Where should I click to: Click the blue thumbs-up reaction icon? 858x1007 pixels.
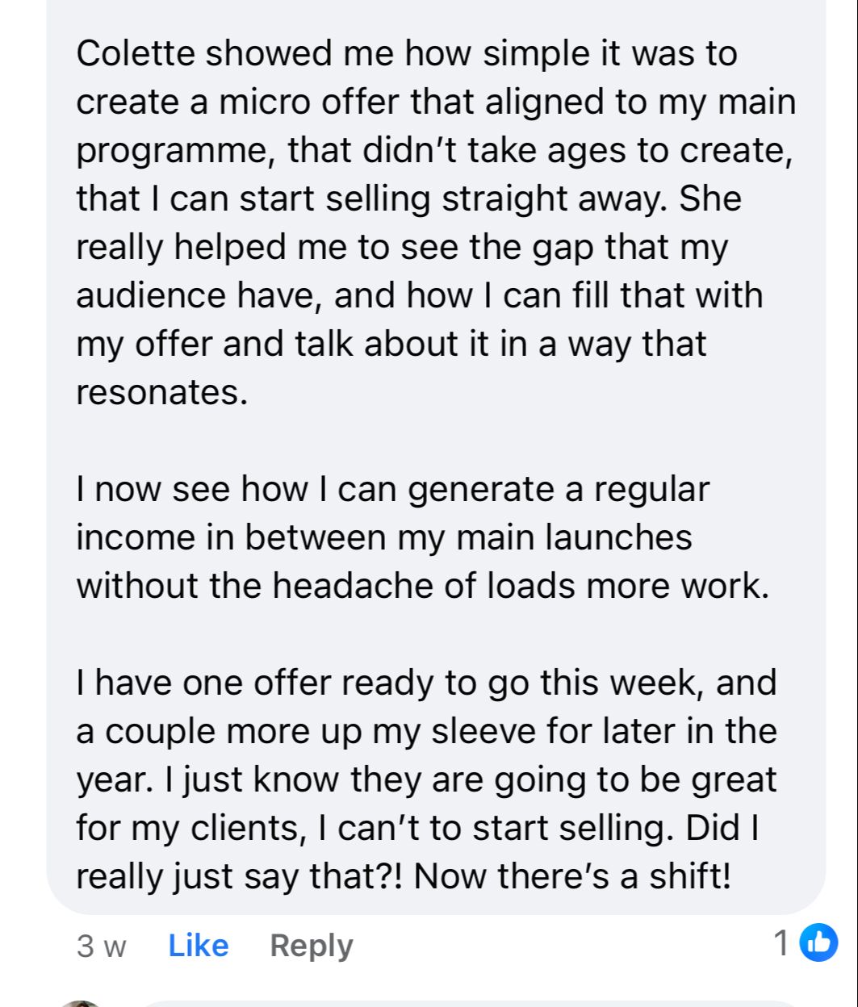click(x=818, y=943)
